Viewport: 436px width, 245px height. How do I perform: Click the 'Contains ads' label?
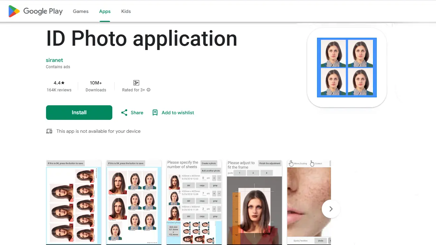(x=58, y=67)
